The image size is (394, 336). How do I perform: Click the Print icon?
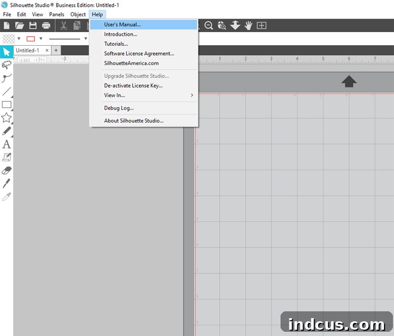[x=46, y=25]
